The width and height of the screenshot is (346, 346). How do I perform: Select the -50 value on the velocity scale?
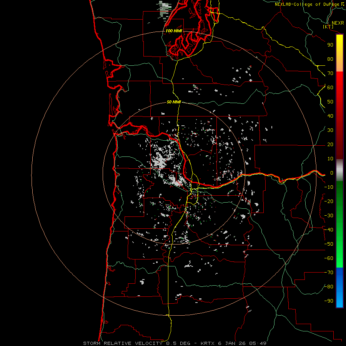click(329, 244)
